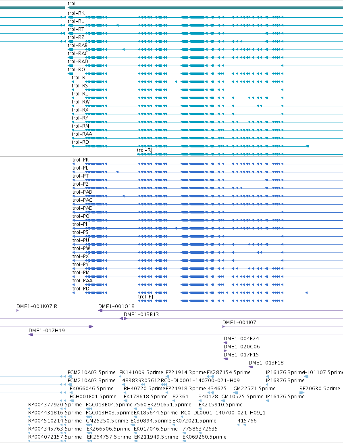The height and width of the screenshot is (443, 343).
Task: Select trol-RI transcript label
Action: pyautogui.click(x=79, y=78)
